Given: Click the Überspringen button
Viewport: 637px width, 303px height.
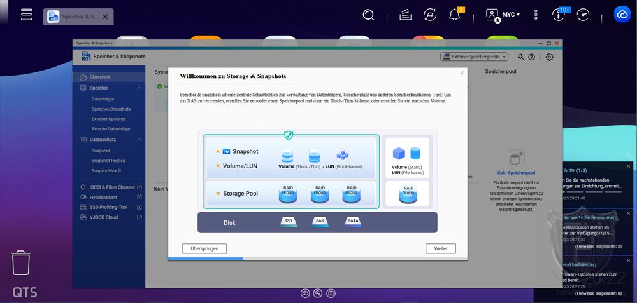Looking at the screenshot, I should click(204, 249).
